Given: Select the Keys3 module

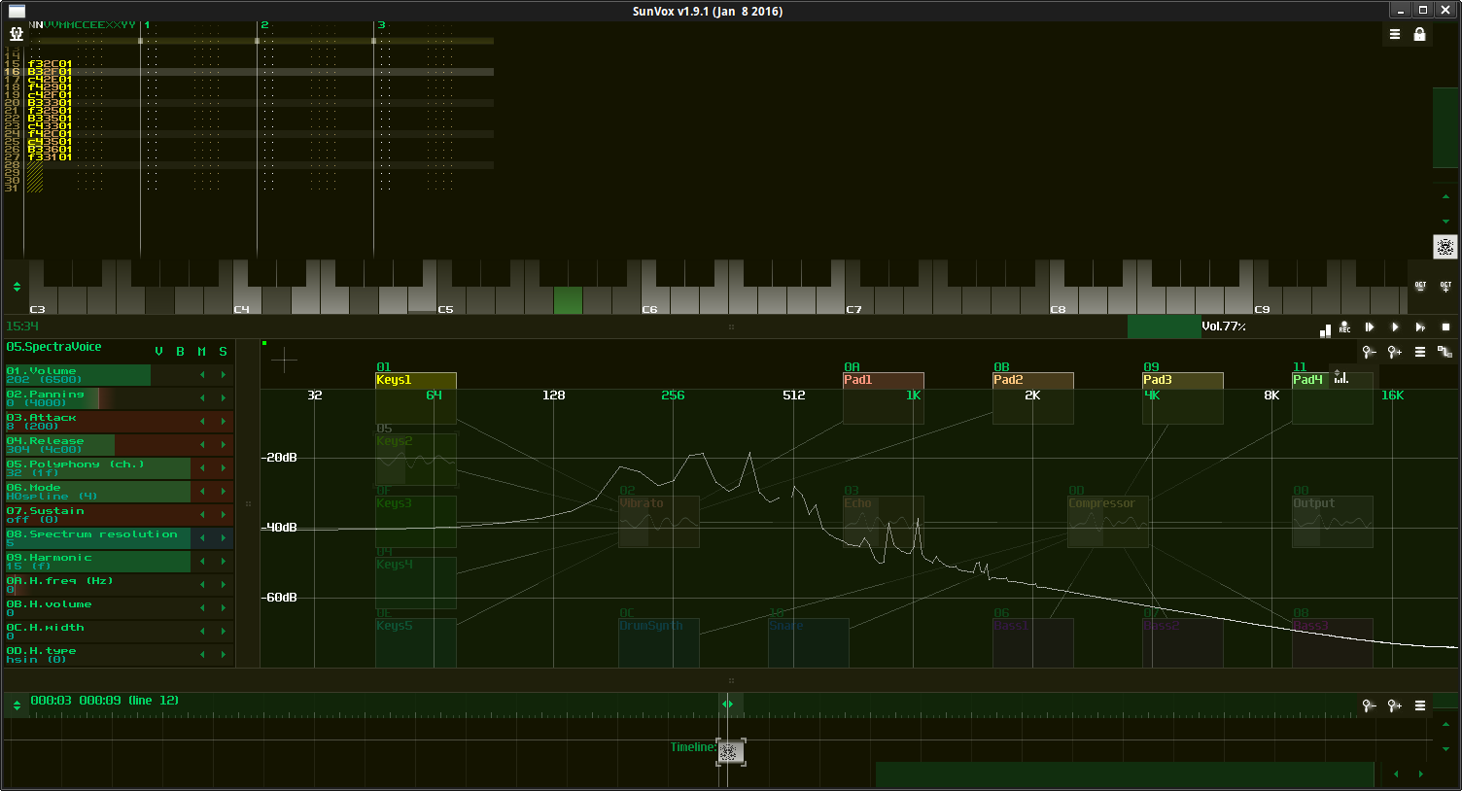Looking at the screenshot, I should click(416, 522).
